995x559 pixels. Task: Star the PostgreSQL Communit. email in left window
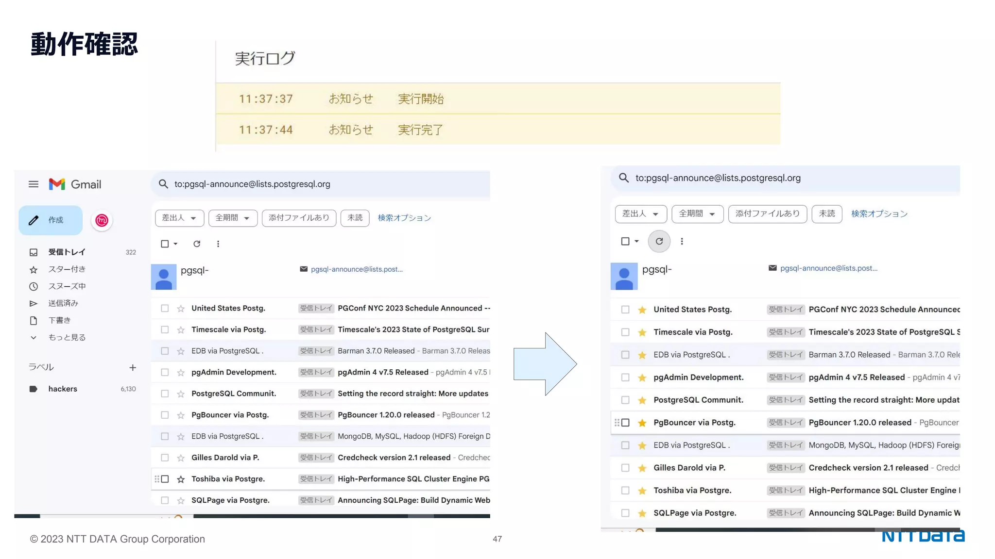click(x=181, y=394)
